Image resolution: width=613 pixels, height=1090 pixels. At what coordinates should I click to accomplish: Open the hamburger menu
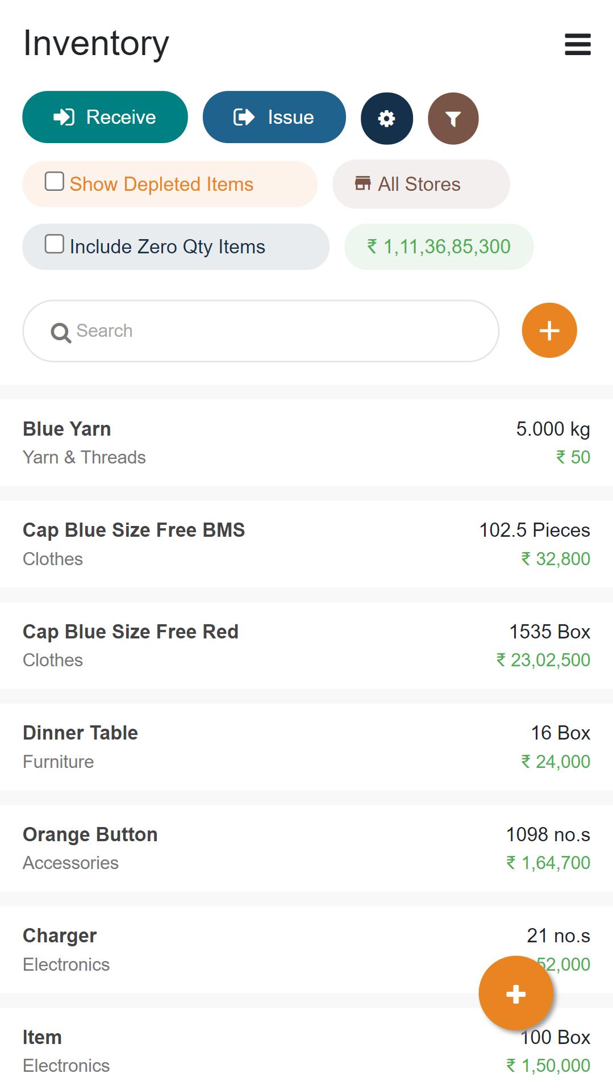tap(578, 44)
